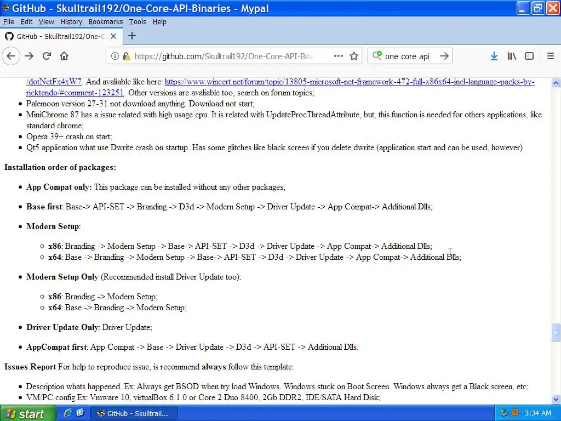Viewport: 561px width, 421px height.
Task: Open the File menu
Action: pyautogui.click(x=9, y=22)
